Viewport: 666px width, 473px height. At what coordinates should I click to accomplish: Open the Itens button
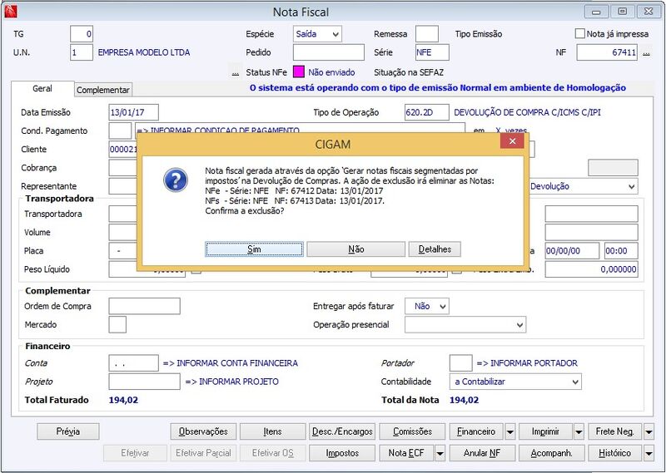pos(272,431)
